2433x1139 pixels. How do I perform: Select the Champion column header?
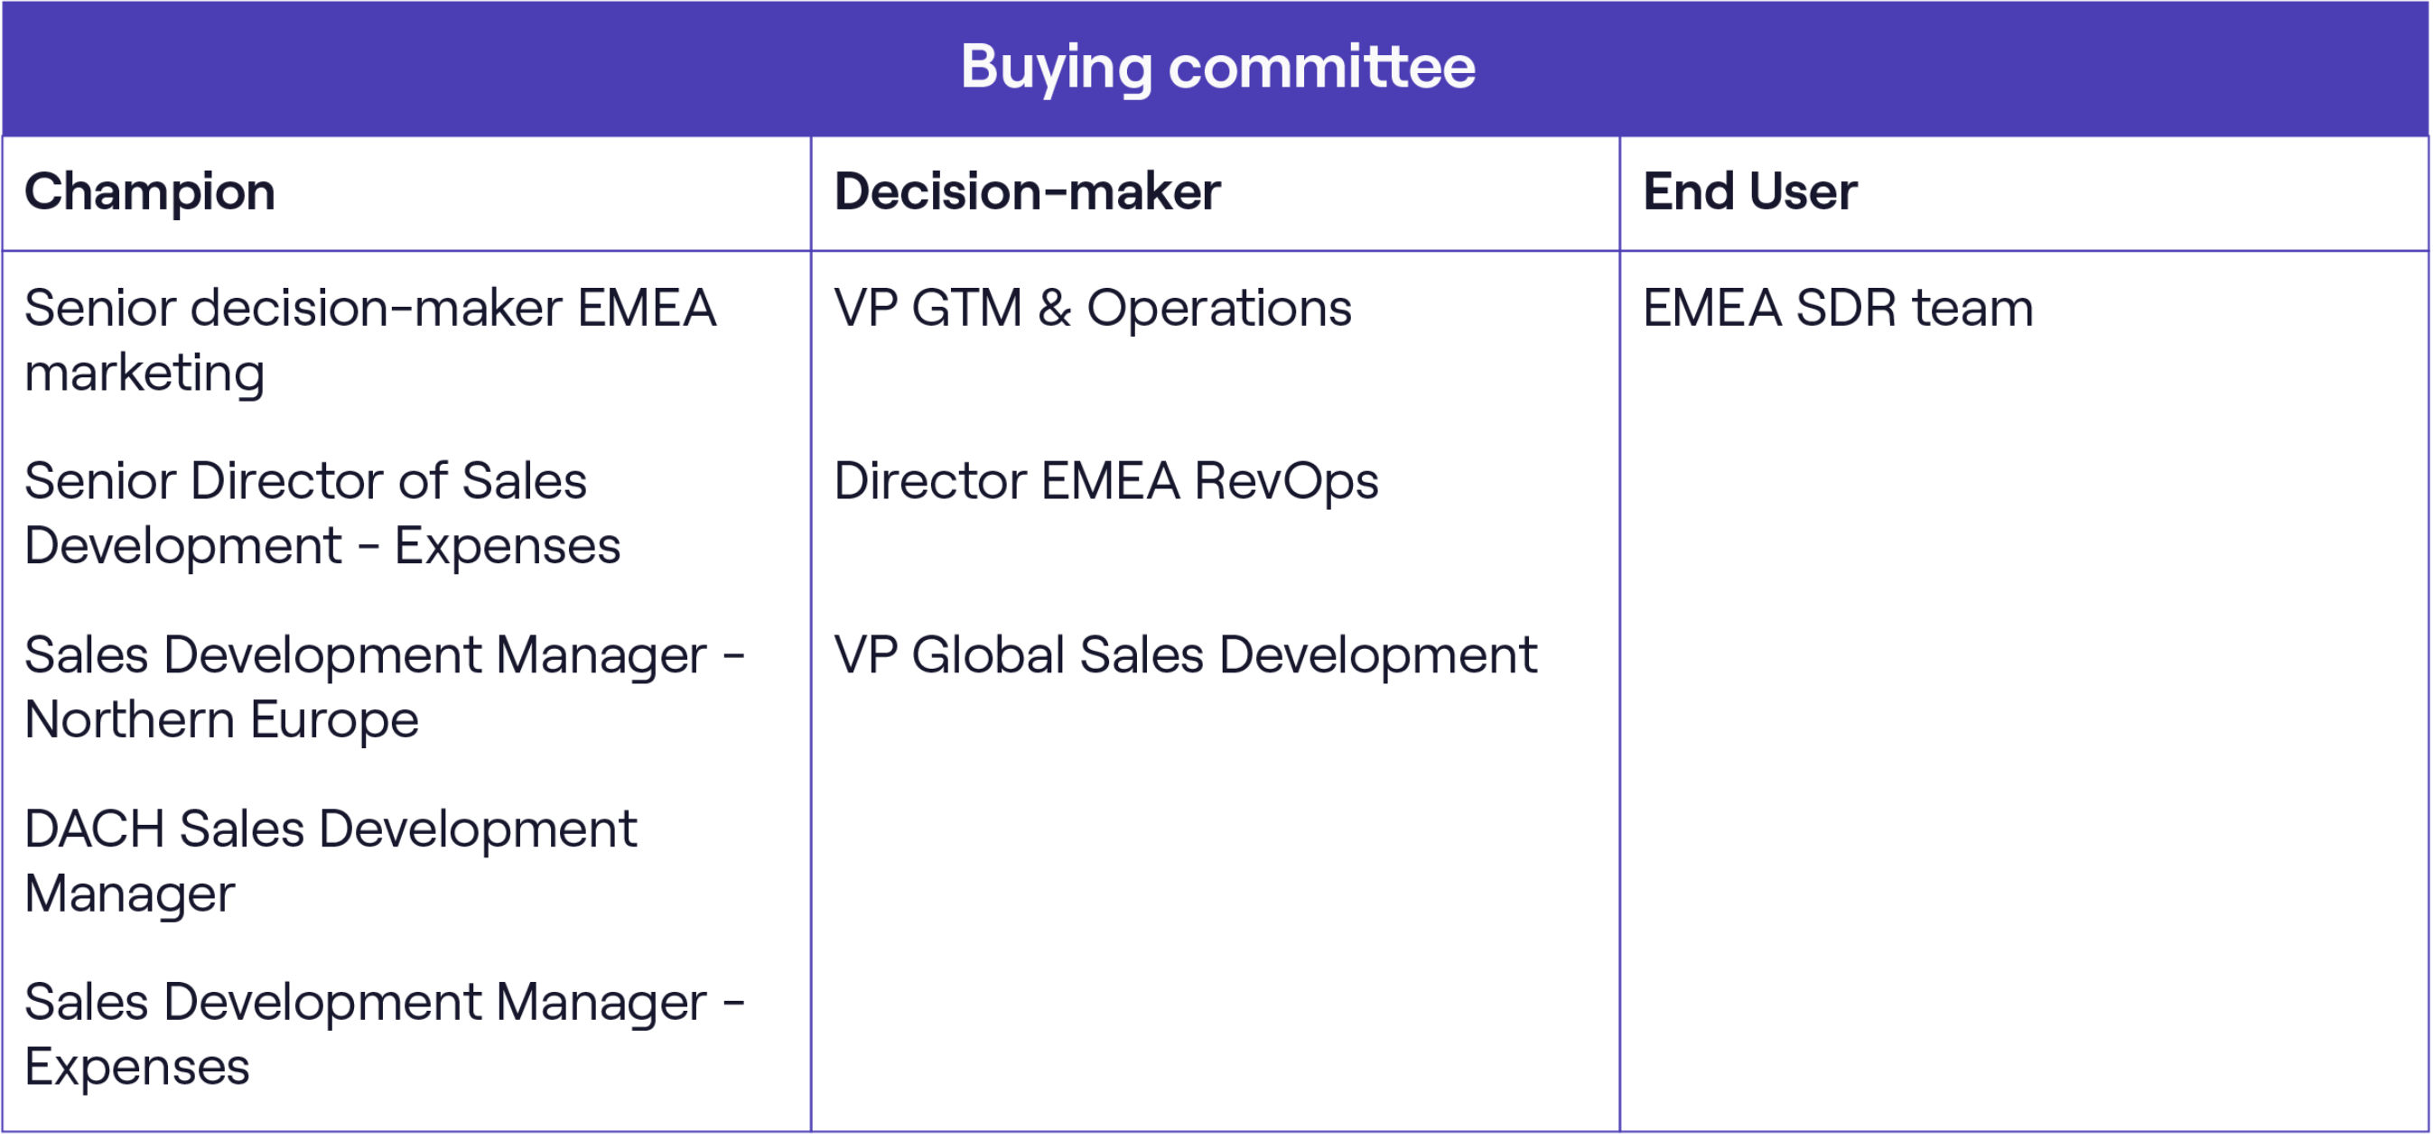[149, 191]
